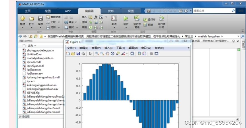Switch to the 主页 (Home) tab
Screen dimensions: 246x128
[x=28, y=11]
